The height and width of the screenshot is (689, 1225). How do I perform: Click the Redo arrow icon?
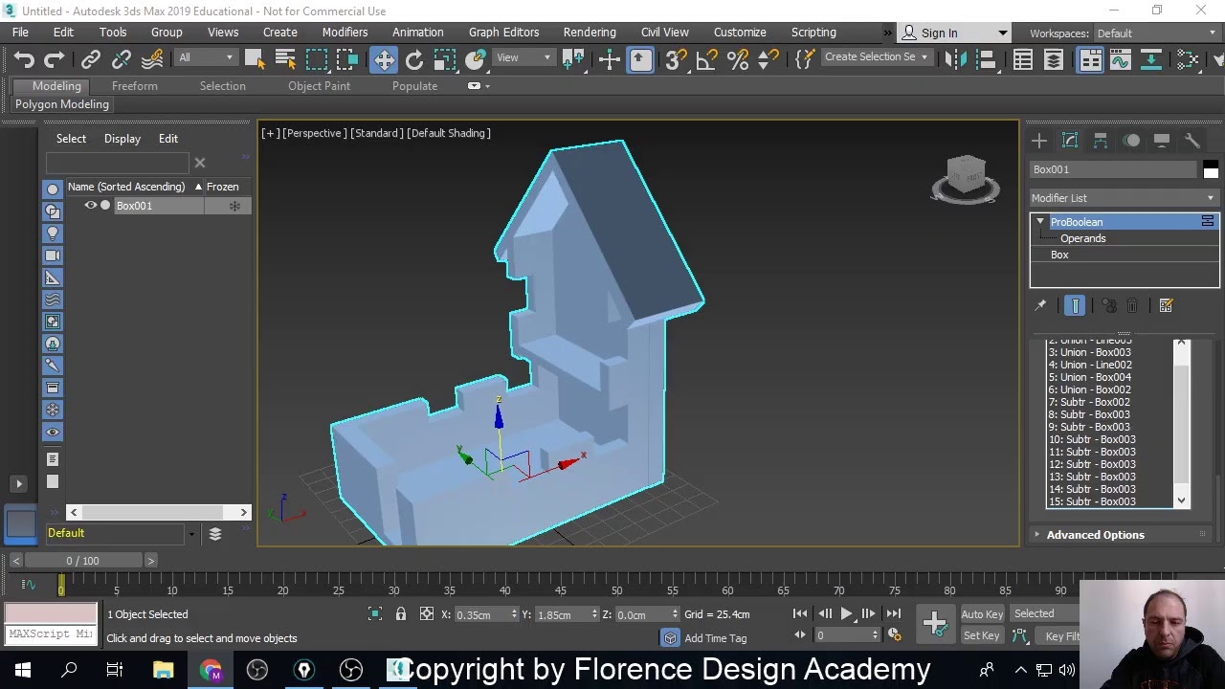[x=55, y=59]
